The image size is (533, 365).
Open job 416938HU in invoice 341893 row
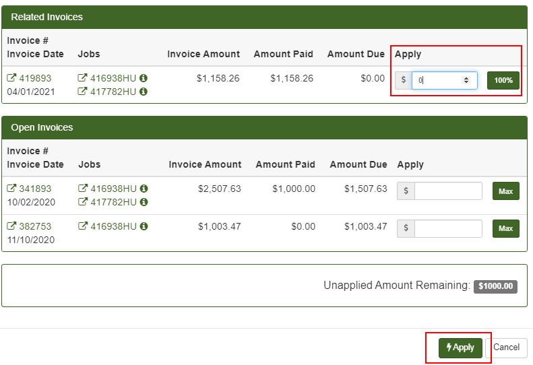point(113,189)
